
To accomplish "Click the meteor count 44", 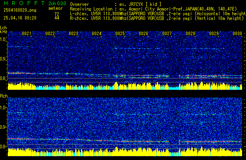I will 57,18.
